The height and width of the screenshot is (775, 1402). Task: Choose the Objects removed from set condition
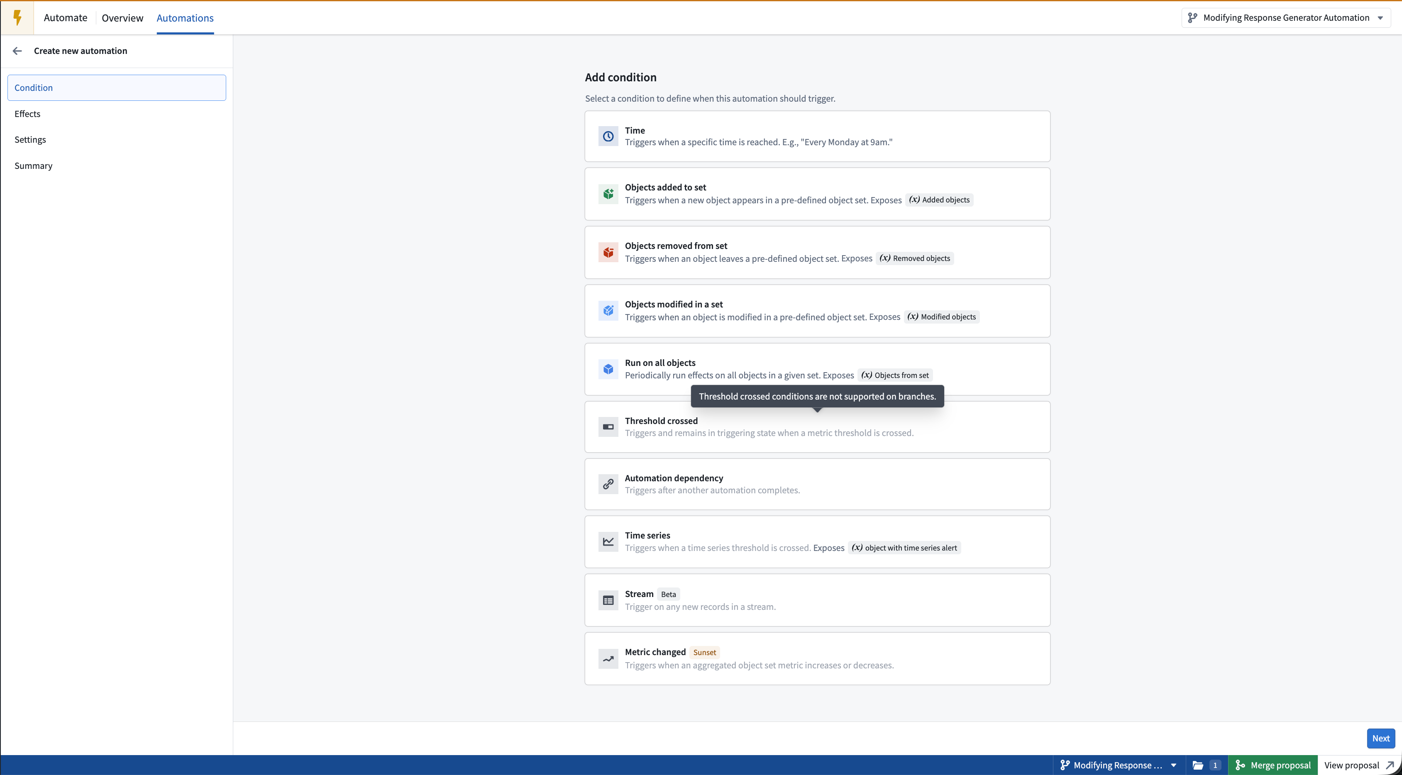tap(818, 252)
